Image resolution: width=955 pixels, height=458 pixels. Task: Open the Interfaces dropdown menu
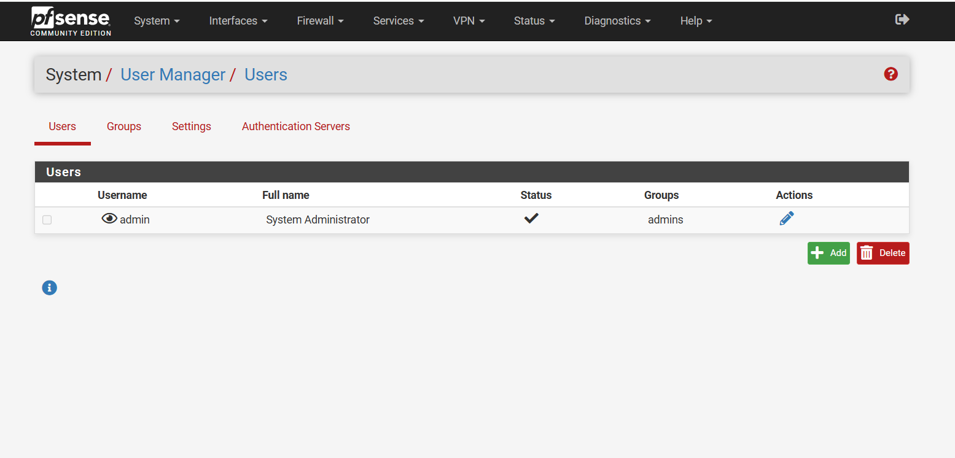tap(238, 21)
